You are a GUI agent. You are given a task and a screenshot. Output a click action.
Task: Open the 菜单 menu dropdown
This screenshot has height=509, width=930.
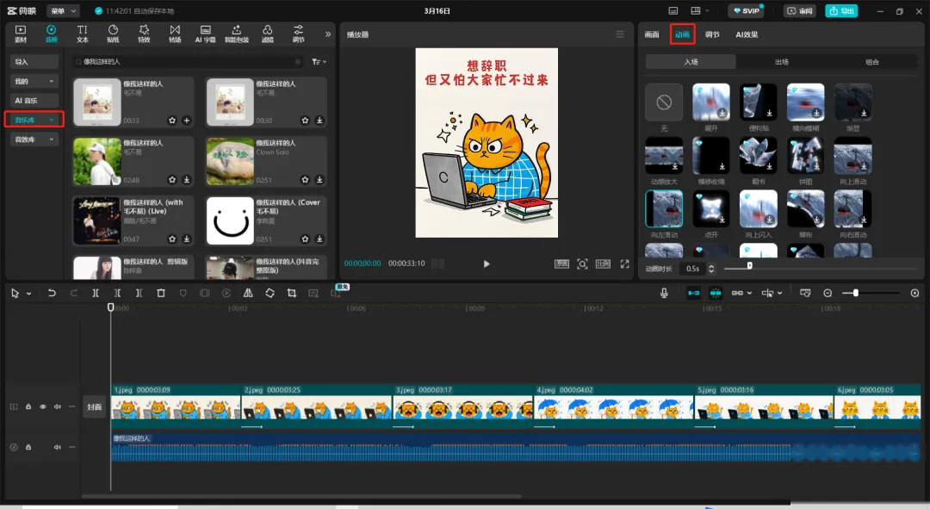[62, 11]
